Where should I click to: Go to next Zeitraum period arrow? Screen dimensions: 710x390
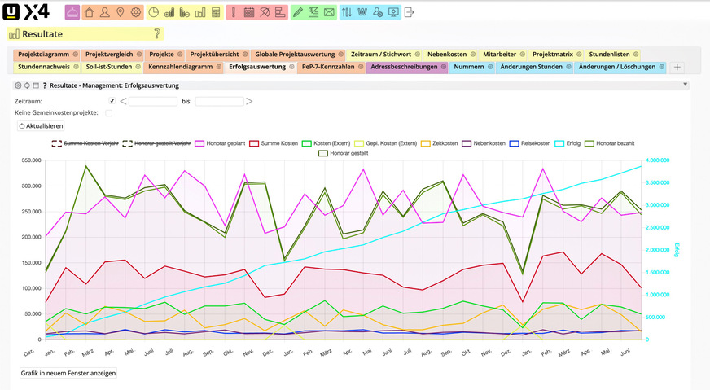pyautogui.click(x=249, y=101)
